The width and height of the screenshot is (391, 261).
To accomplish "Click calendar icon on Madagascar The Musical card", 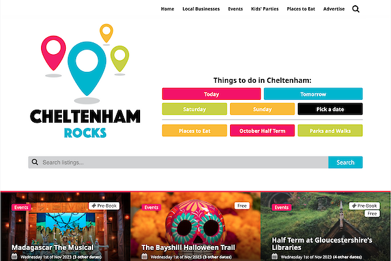I will 14,256.
